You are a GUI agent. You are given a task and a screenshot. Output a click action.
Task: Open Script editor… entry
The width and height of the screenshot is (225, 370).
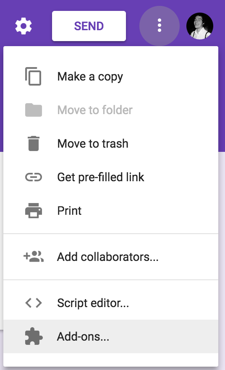111,303
